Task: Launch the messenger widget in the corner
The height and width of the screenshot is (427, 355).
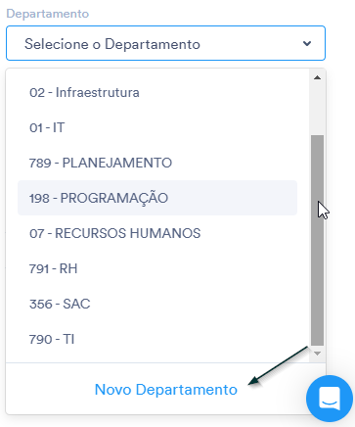Action: click(330, 399)
